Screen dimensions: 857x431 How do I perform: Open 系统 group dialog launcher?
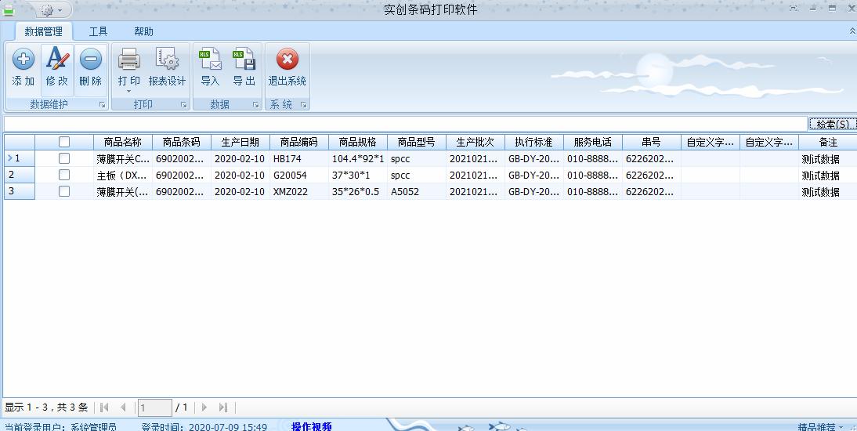pyautogui.click(x=304, y=104)
